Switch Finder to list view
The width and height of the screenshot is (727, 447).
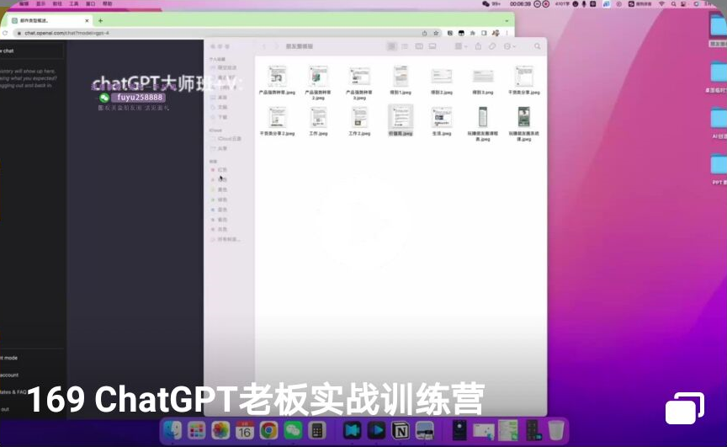coord(405,46)
